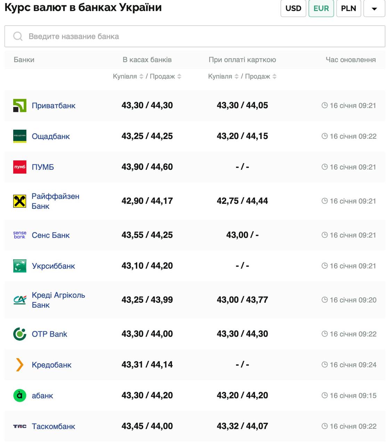
Task: Sort cash desk Купівля column
Action: [141, 76]
